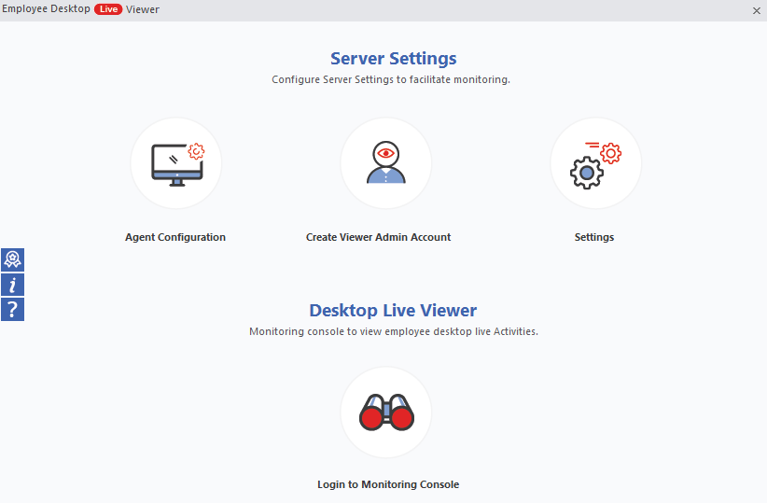Launch the binoculars Monitoring Console icon

386,412
